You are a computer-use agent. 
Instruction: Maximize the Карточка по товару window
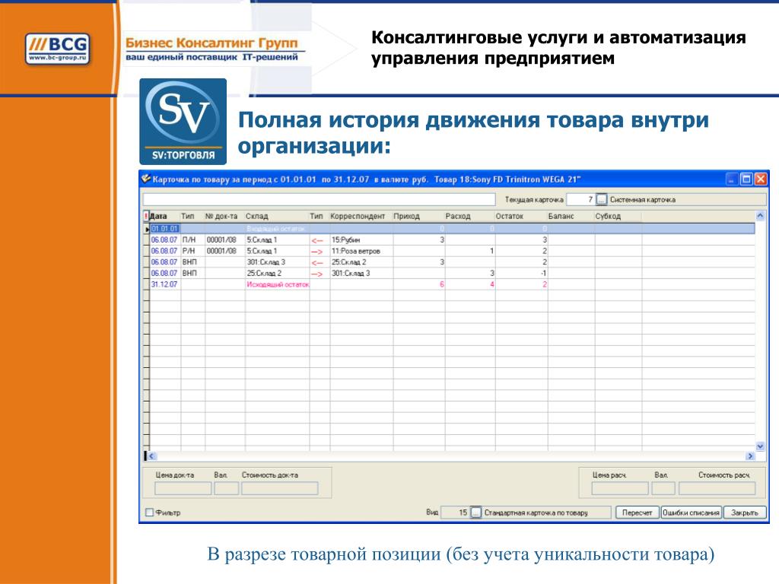click(746, 179)
